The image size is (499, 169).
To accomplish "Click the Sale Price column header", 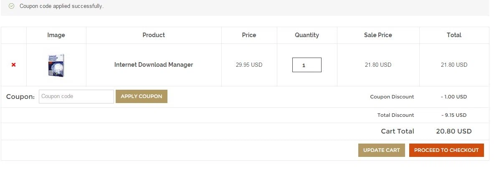I will point(378,35).
